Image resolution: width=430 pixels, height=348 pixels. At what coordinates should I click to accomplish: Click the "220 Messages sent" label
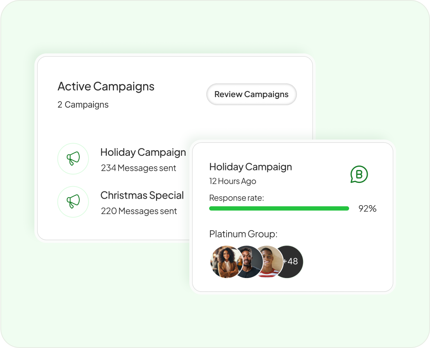coord(139,211)
